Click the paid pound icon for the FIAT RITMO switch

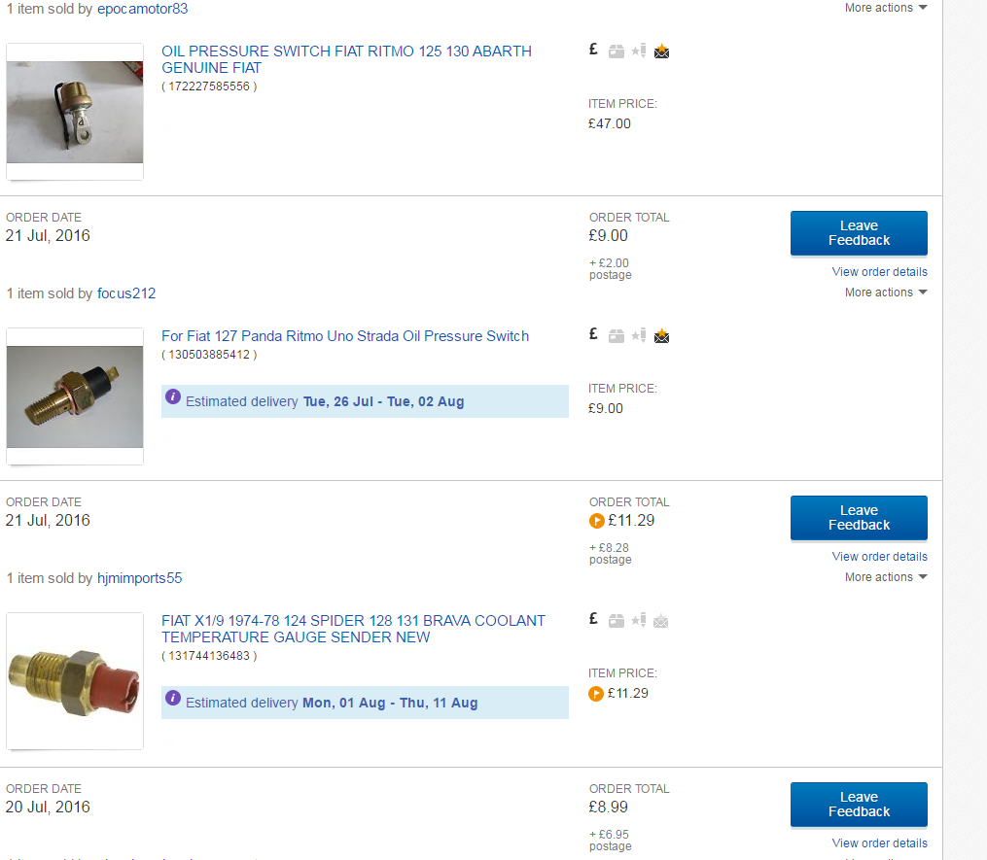[593, 50]
